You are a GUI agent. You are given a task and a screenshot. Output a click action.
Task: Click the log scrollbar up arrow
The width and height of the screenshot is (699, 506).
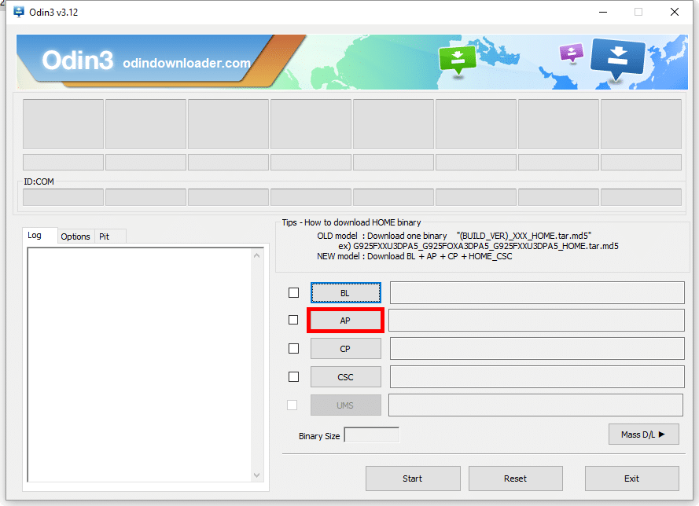click(x=257, y=255)
